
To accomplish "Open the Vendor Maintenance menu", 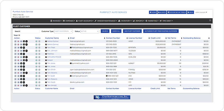I will pyautogui.click(x=106, y=21).
